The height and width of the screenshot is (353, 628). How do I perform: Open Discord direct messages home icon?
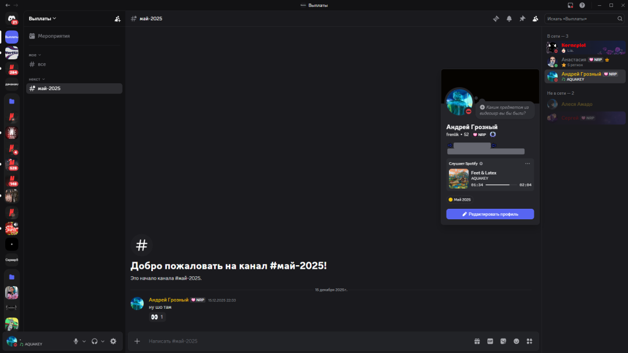[x=12, y=19]
